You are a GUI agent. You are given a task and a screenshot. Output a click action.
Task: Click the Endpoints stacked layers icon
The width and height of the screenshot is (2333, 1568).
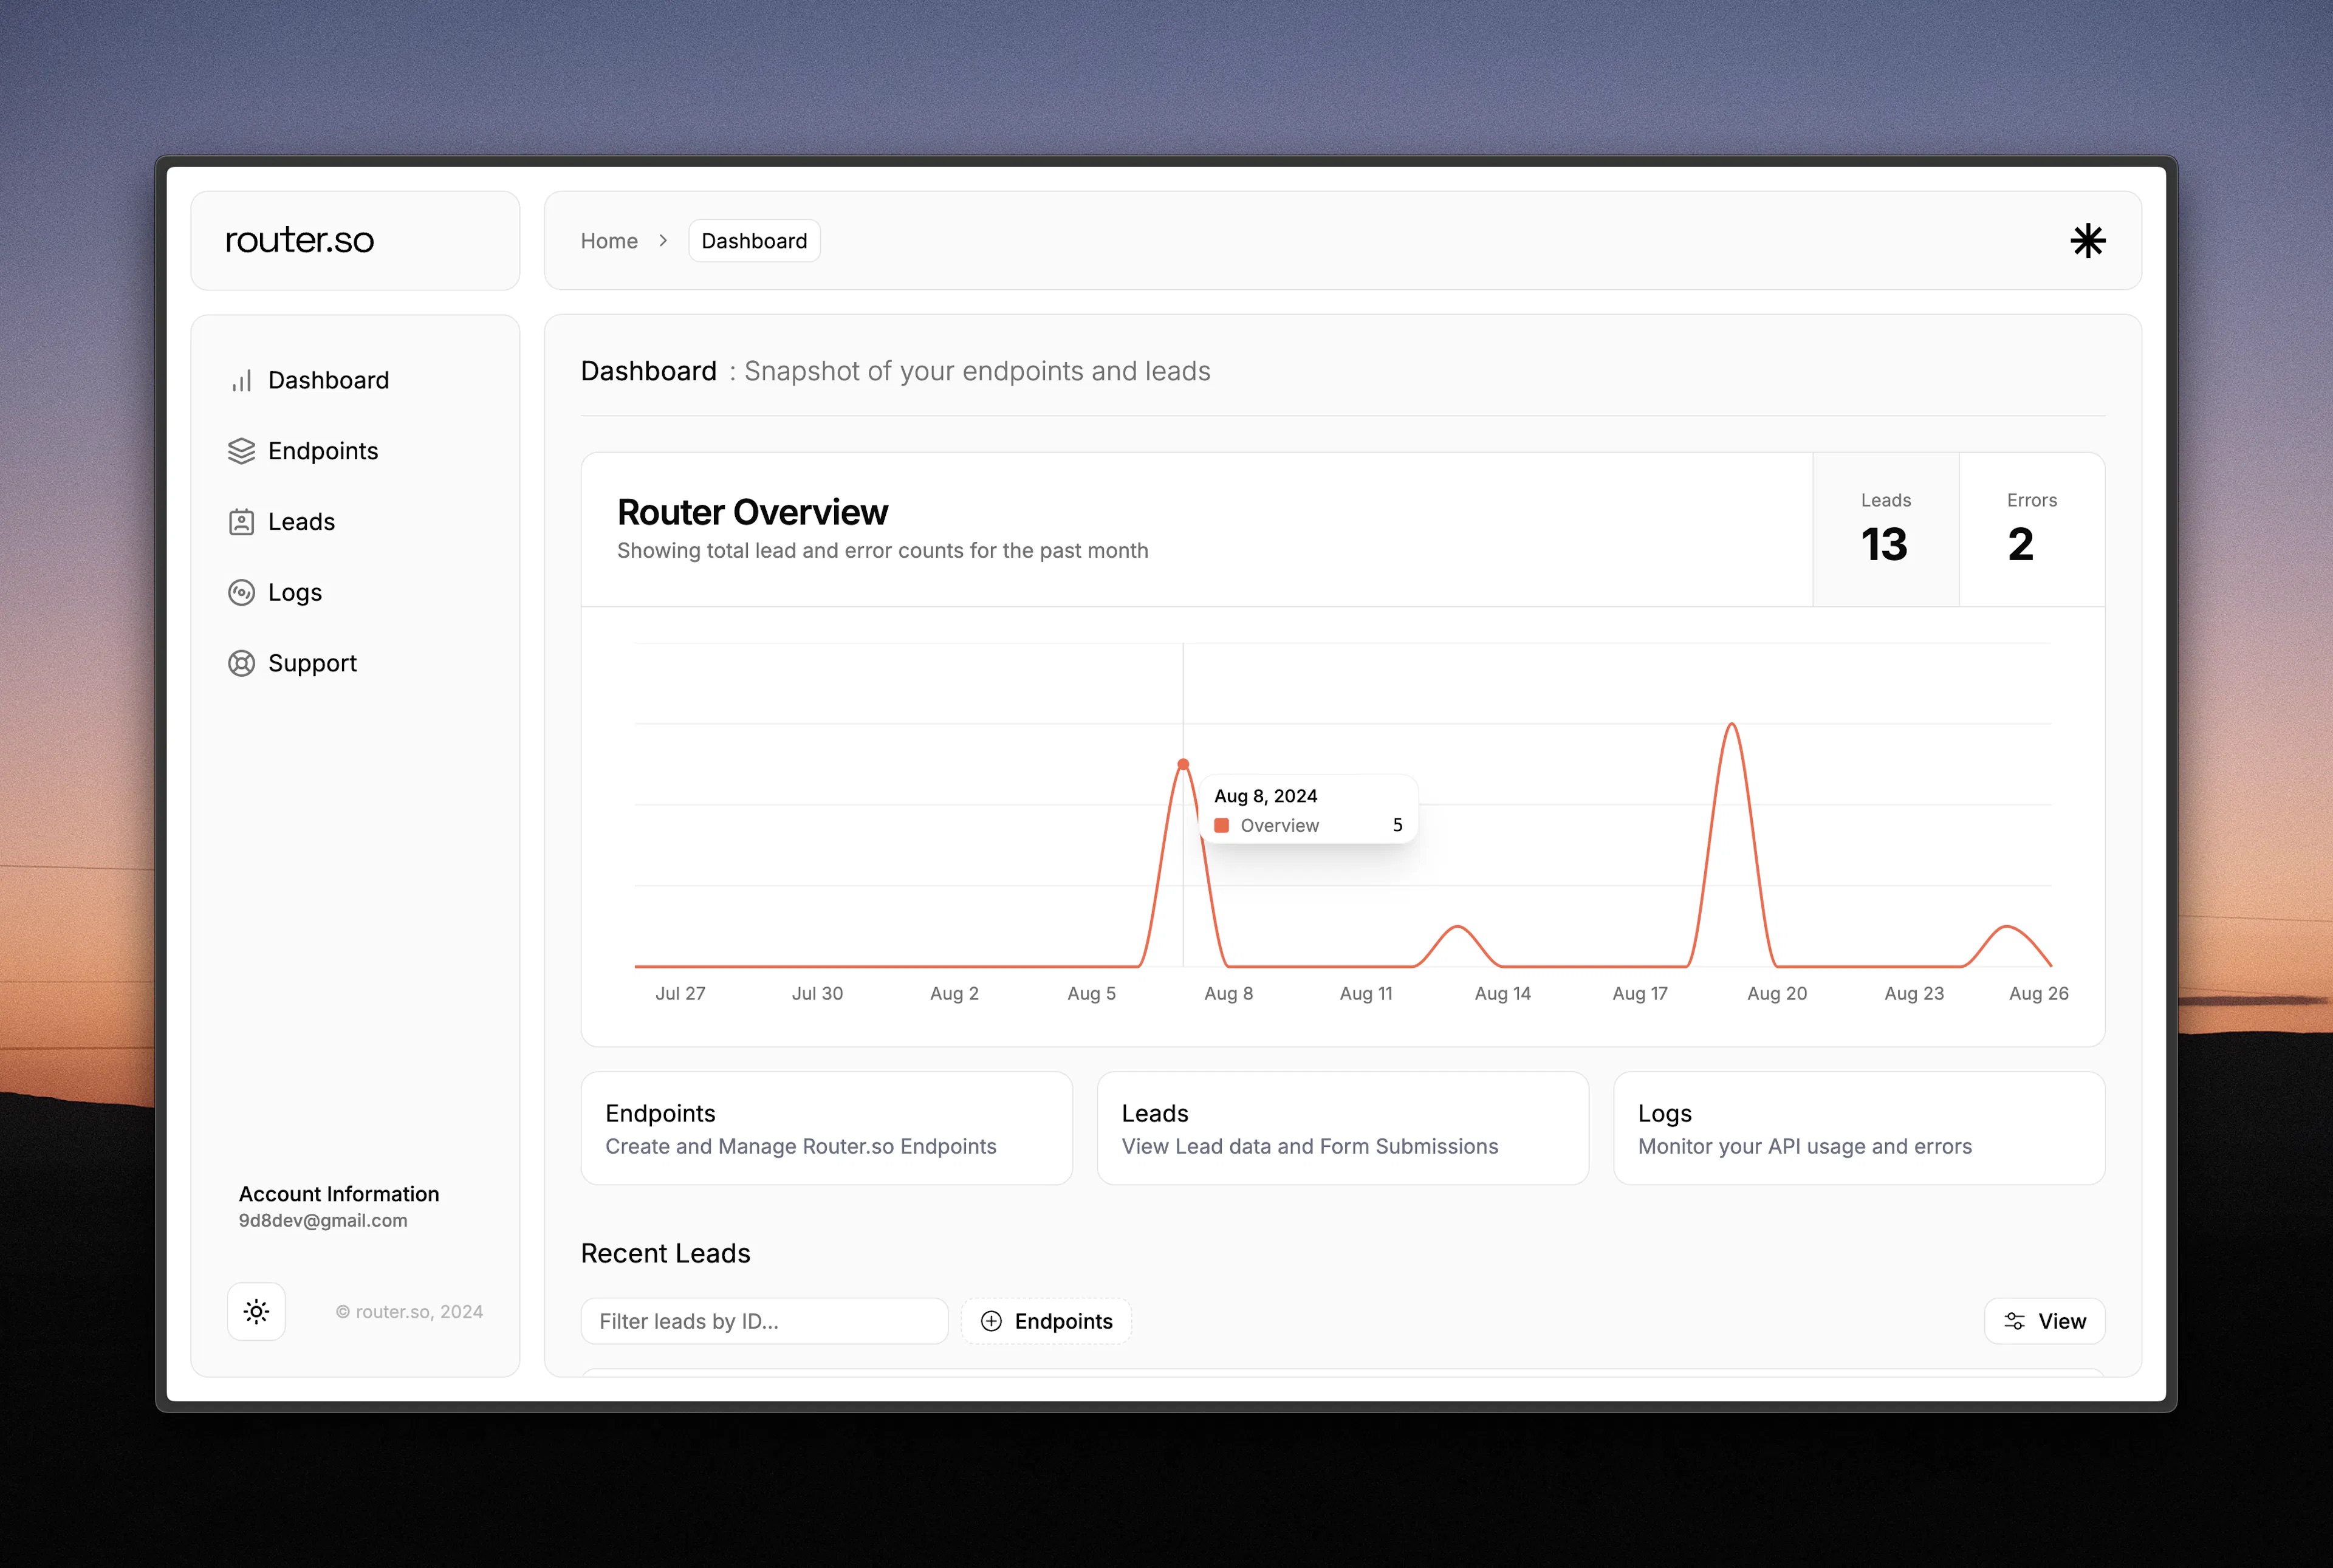pos(241,451)
